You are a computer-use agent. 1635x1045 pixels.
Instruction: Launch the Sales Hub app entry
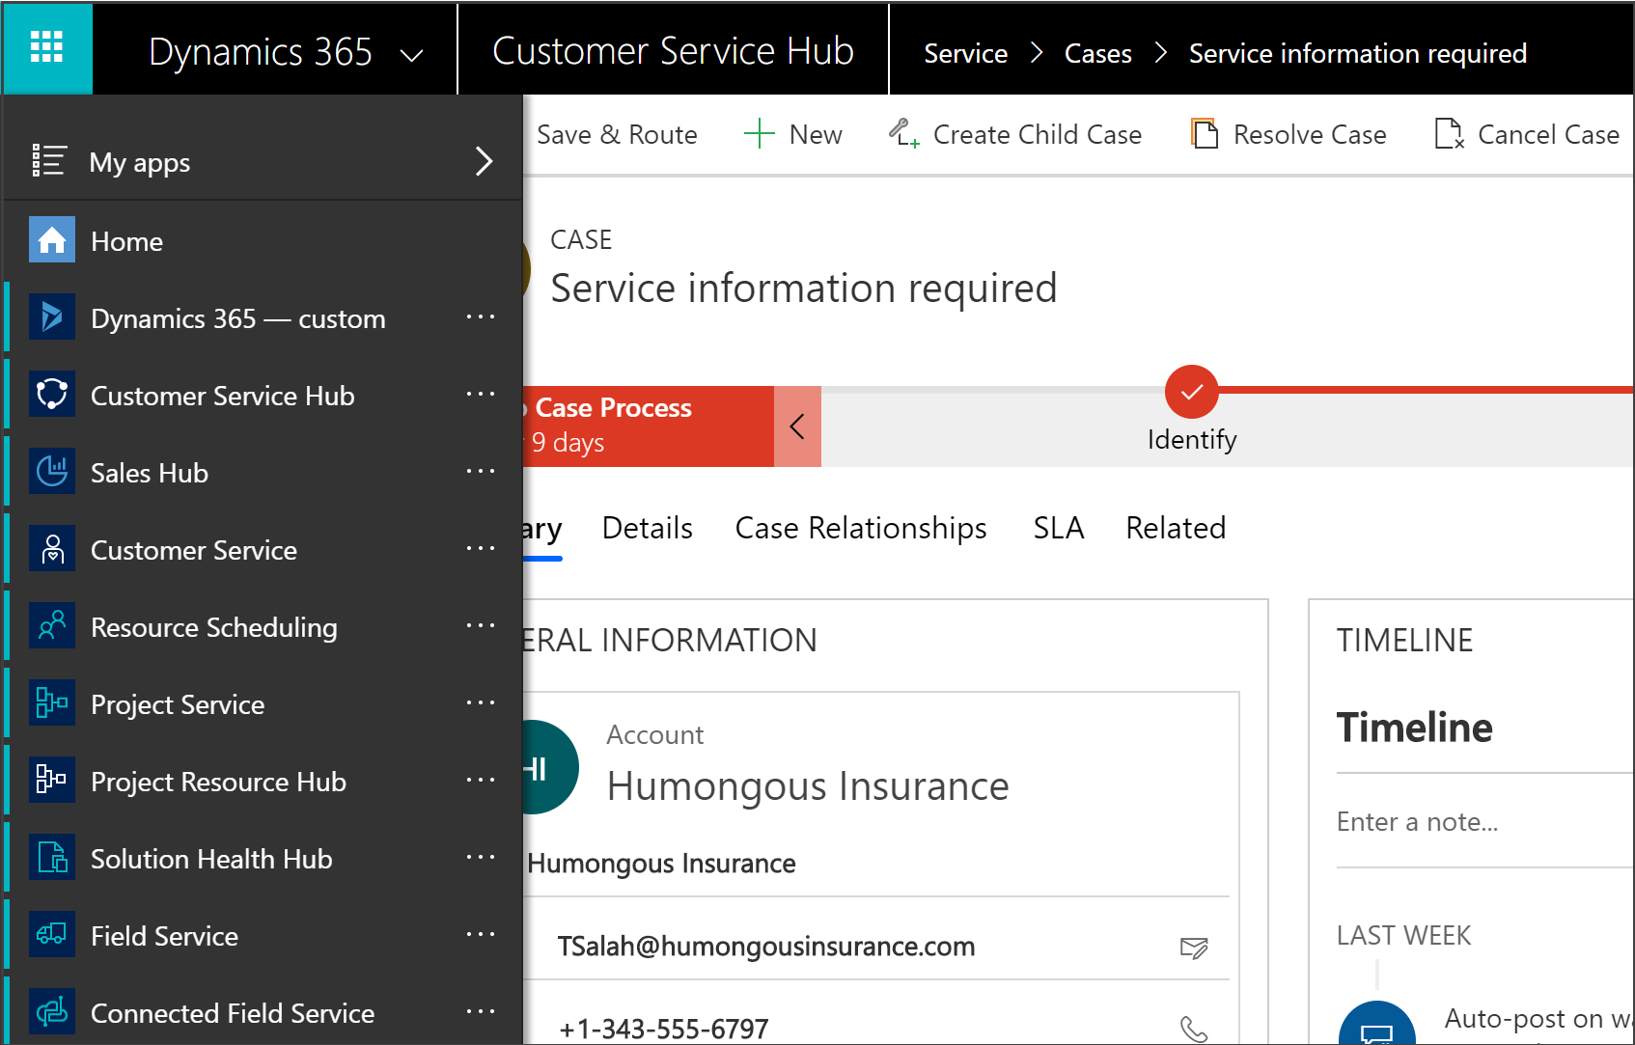pos(263,472)
